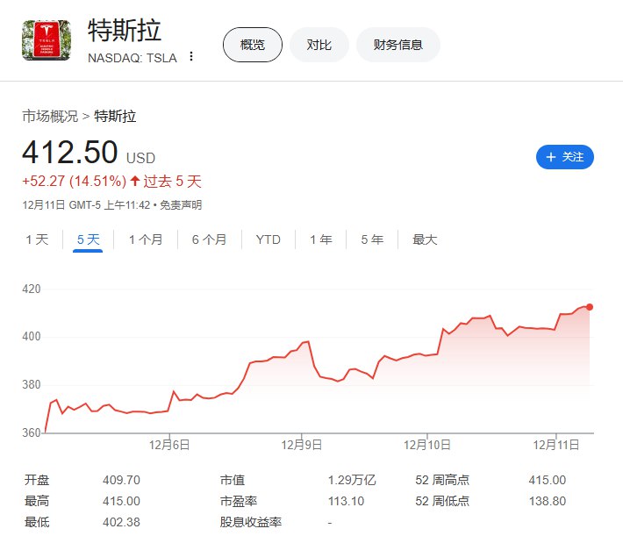This screenshot has width=623, height=536.
Task: Click the 开盘 value 409.70
Action: pyautogui.click(x=121, y=480)
